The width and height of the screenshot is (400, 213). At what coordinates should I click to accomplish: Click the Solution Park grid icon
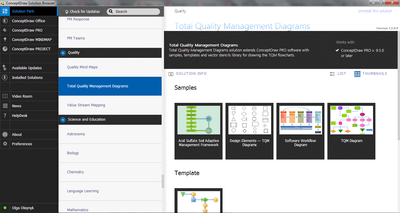tap(5, 11)
